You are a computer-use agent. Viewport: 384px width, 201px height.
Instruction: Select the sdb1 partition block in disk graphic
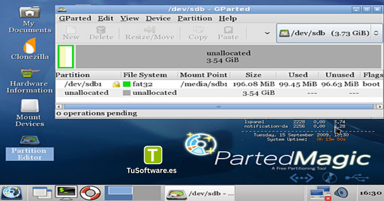(x=66, y=56)
